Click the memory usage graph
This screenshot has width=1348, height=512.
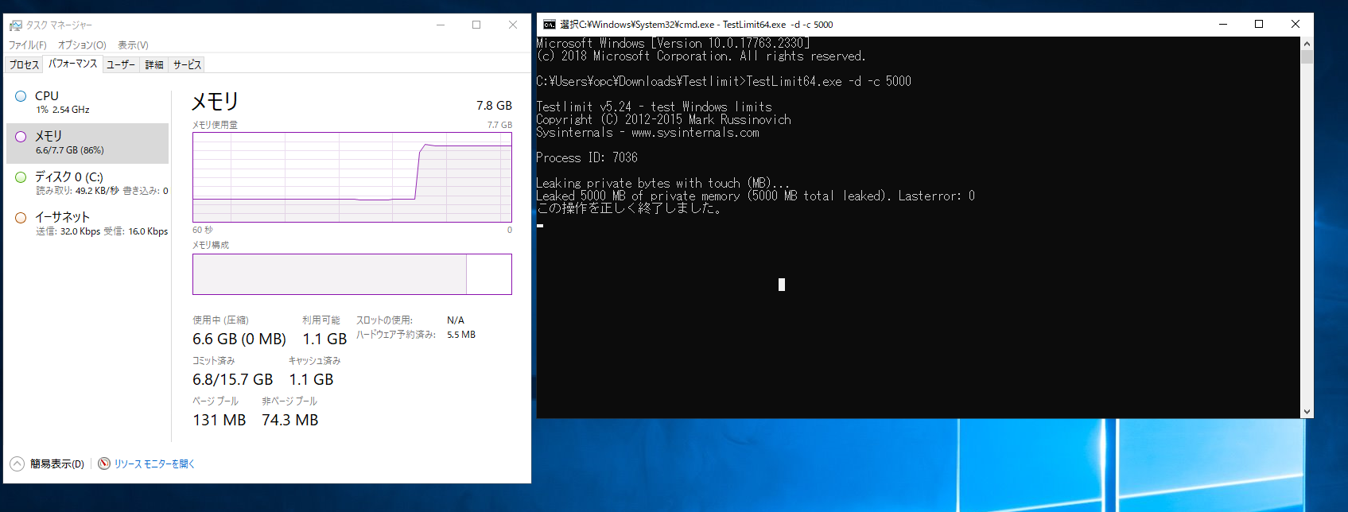[352, 177]
